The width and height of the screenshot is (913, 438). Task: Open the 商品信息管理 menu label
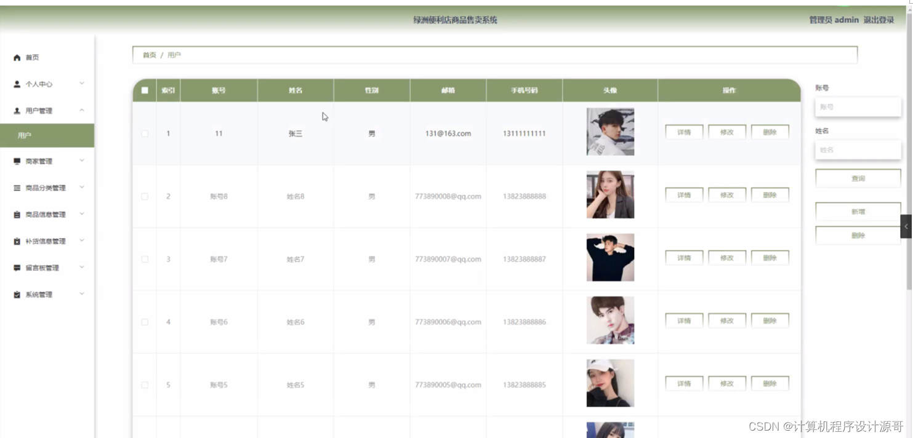[46, 215]
